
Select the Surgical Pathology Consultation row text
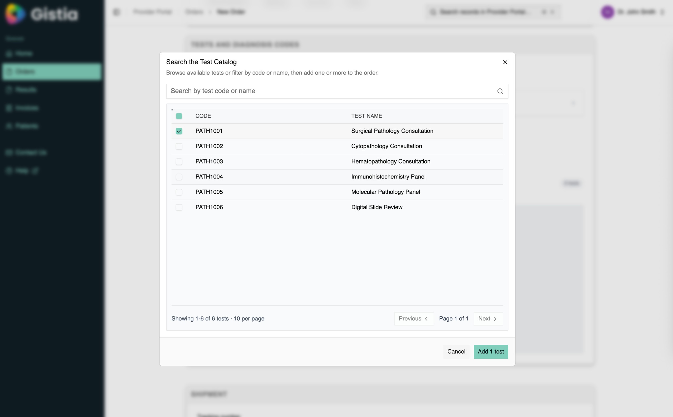tap(392, 131)
